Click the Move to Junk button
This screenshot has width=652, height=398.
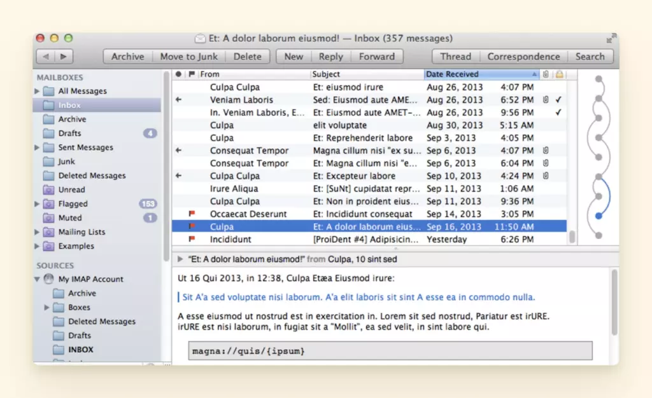tap(188, 57)
